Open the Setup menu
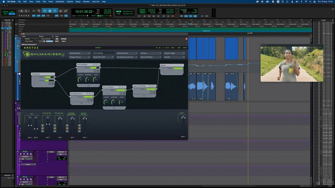Image resolution: width=335 pixels, height=188 pixels. pos(78,1)
